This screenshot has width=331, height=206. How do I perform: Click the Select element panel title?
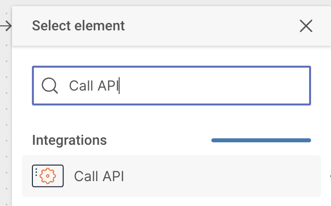(x=78, y=25)
